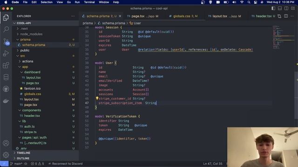
Task: Switch to globals.css editor tab
Action: (x=183, y=16)
